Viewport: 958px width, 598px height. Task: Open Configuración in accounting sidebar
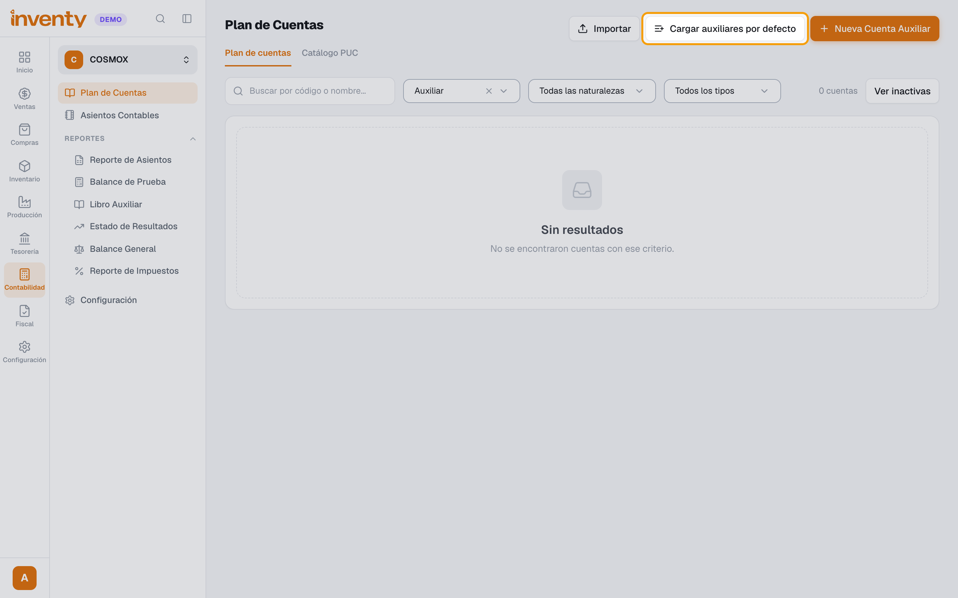tap(127, 300)
